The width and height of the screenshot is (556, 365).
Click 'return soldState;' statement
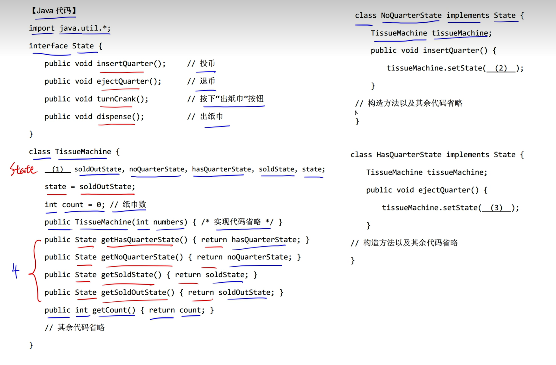tap(212, 275)
